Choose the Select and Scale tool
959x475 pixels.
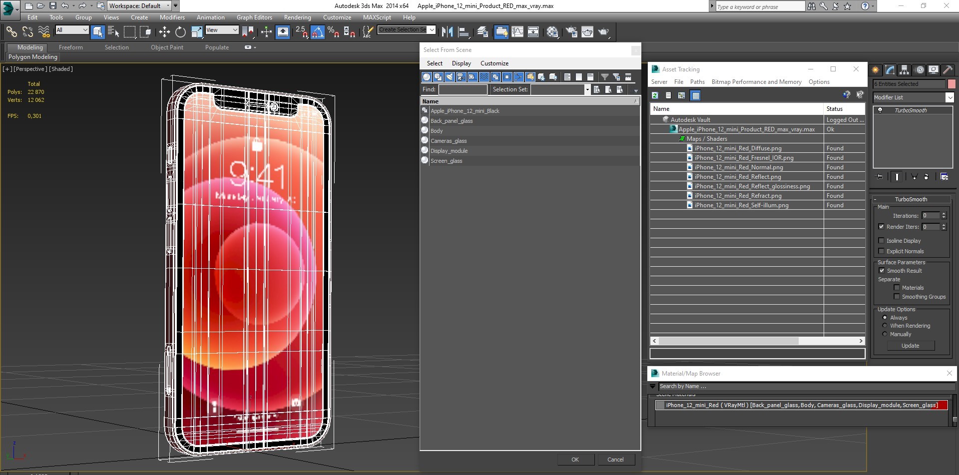coord(197,32)
